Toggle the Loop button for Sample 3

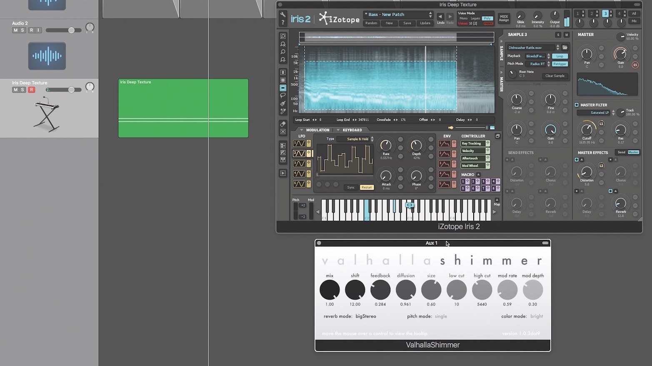pos(560,56)
